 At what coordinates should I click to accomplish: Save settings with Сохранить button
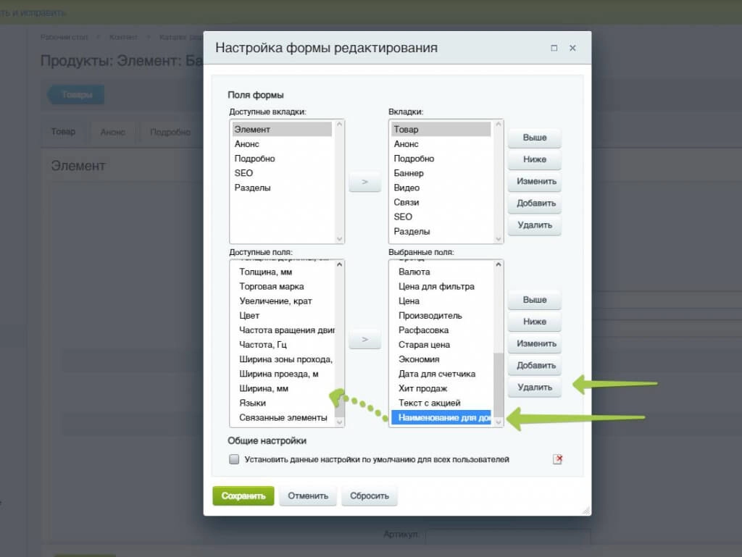(x=243, y=496)
